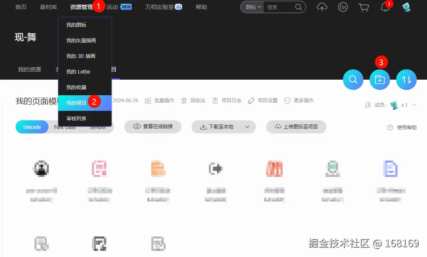The image size is (427, 257).
Task: Expand the 下载至本地 download options arrow
Action: (247, 127)
